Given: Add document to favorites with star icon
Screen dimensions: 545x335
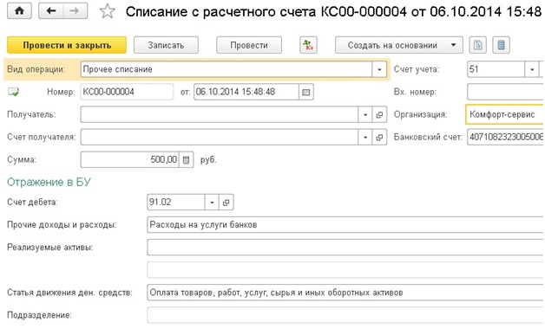Looking at the screenshot, I should pyautogui.click(x=107, y=11).
